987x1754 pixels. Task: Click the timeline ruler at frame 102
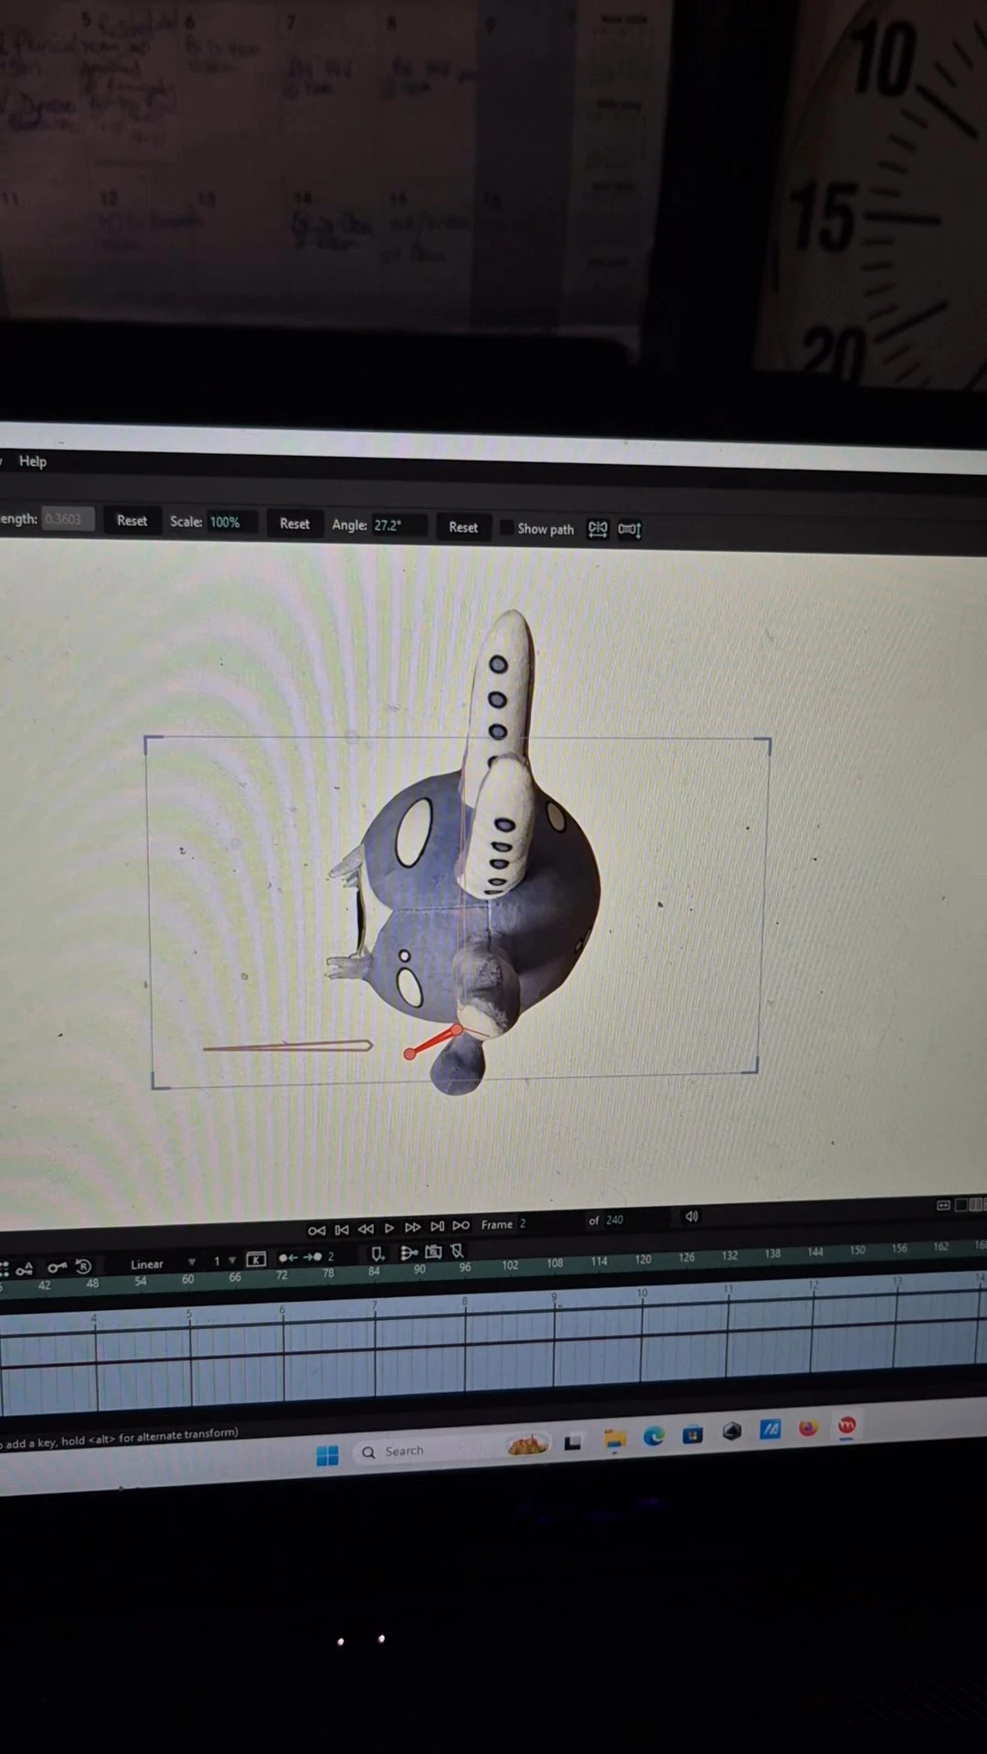510,1265
